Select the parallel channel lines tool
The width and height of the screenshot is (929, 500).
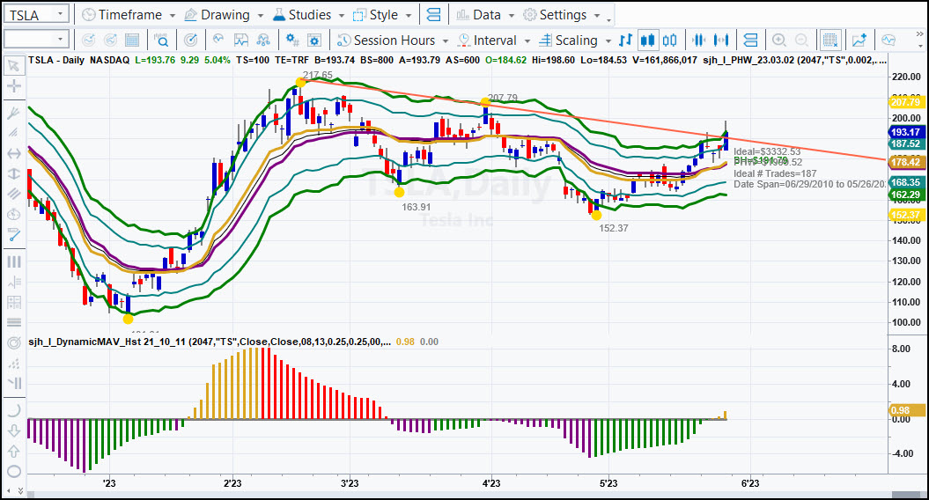pyautogui.click(x=13, y=194)
